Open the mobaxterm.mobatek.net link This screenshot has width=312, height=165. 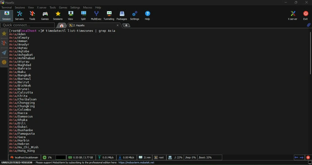pyautogui.click(x=136, y=162)
